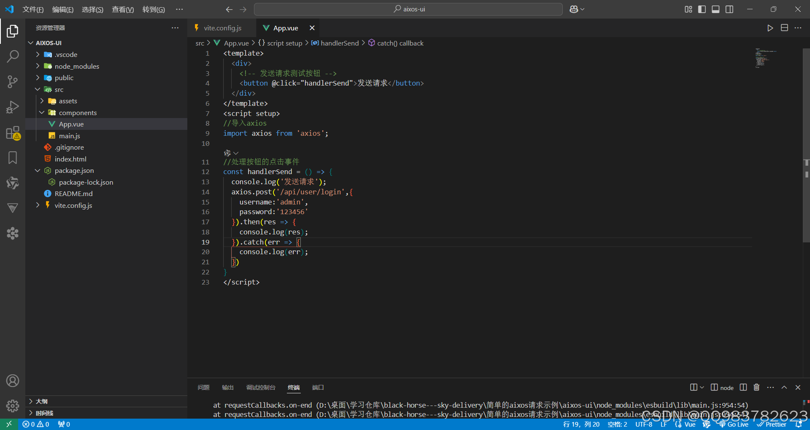Expand the Timeline section
Viewport: 810px width, 430px height.
[x=106, y=413]
